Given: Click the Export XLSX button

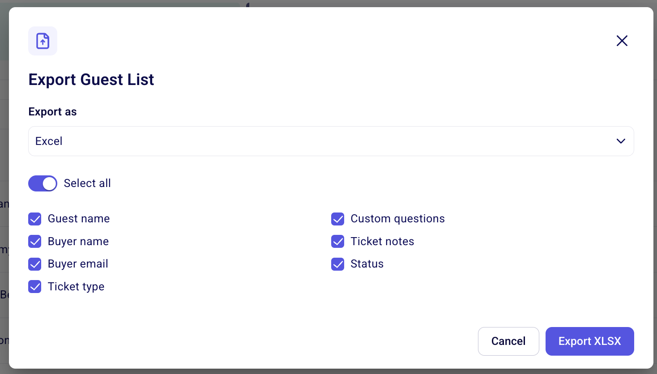Looking at the screenshot, I should click(589, 341).
